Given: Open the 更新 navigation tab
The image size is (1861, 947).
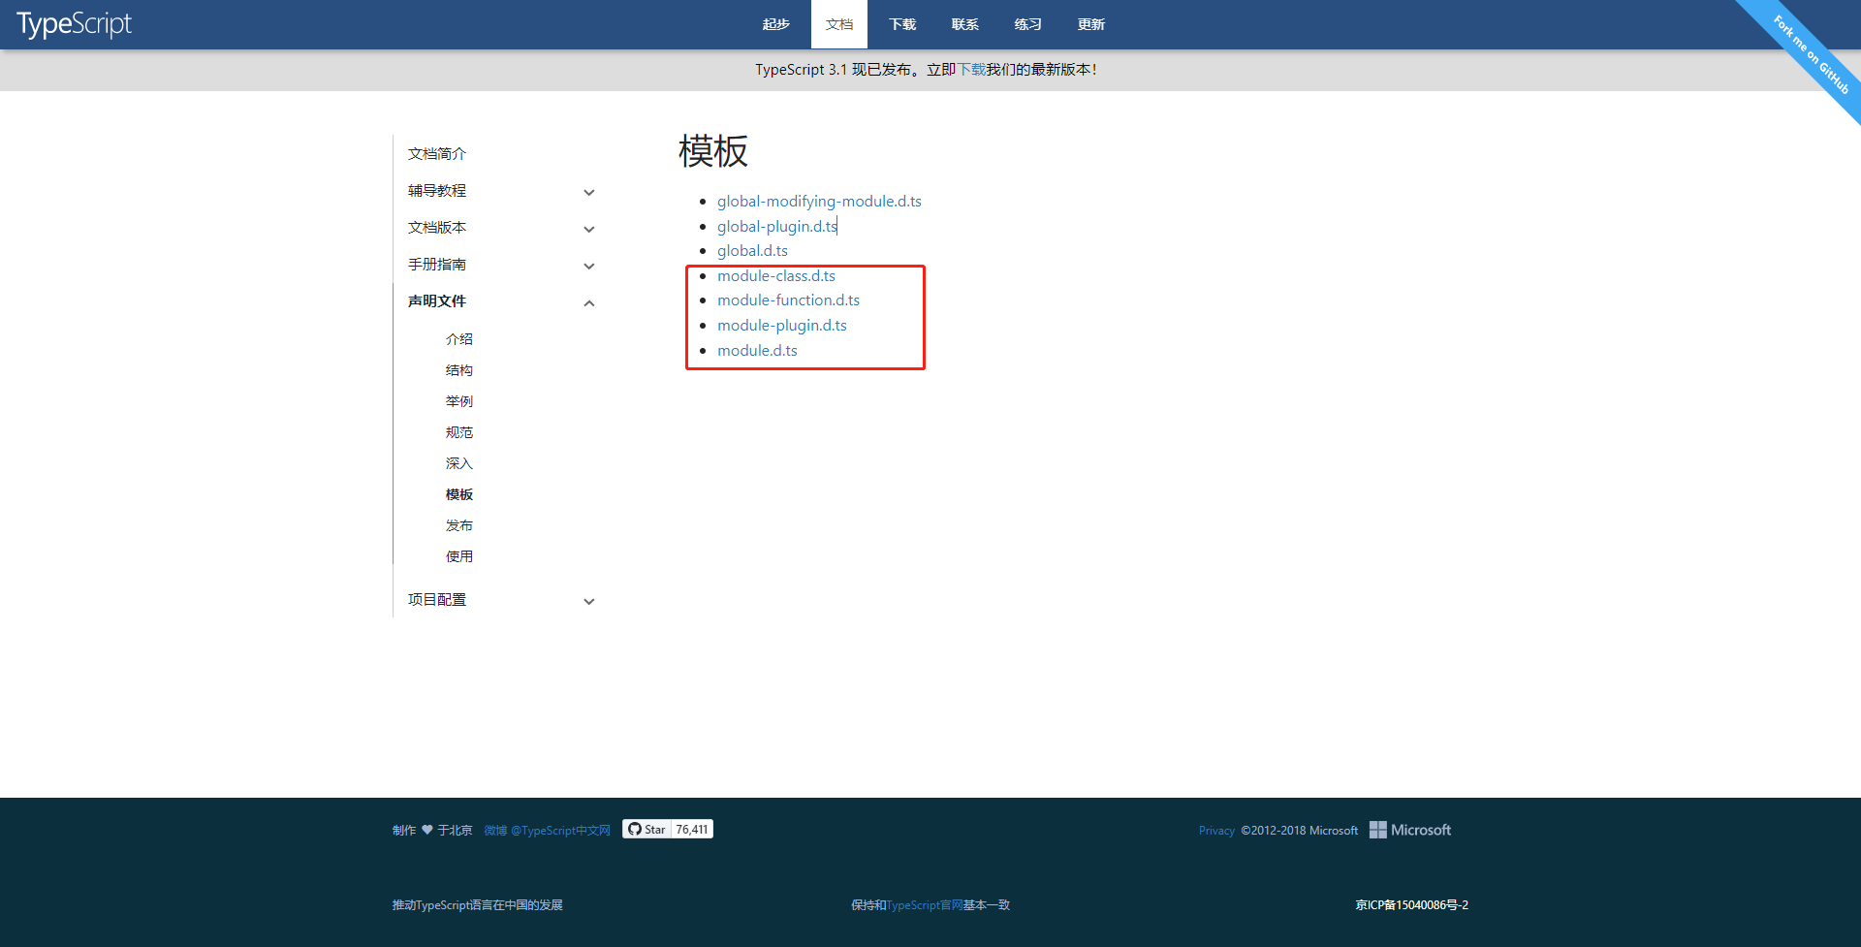Looking at the screenshot, I should [1091, 24].
